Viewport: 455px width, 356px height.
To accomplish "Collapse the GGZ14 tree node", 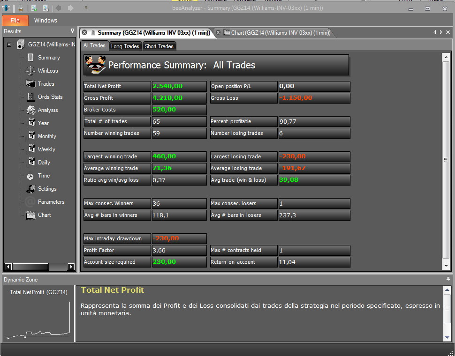I will pos(9,44).
